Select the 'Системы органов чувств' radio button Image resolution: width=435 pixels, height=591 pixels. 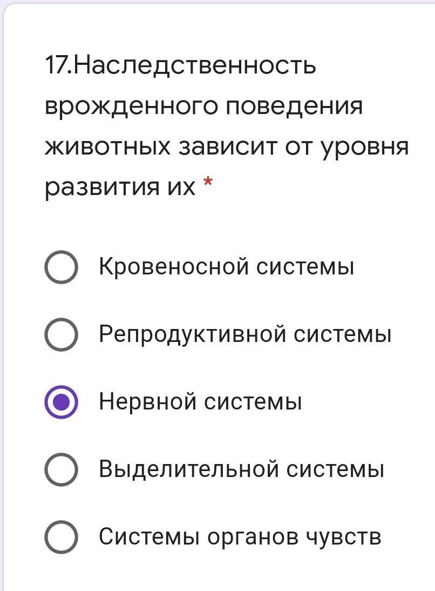(61, 538)
